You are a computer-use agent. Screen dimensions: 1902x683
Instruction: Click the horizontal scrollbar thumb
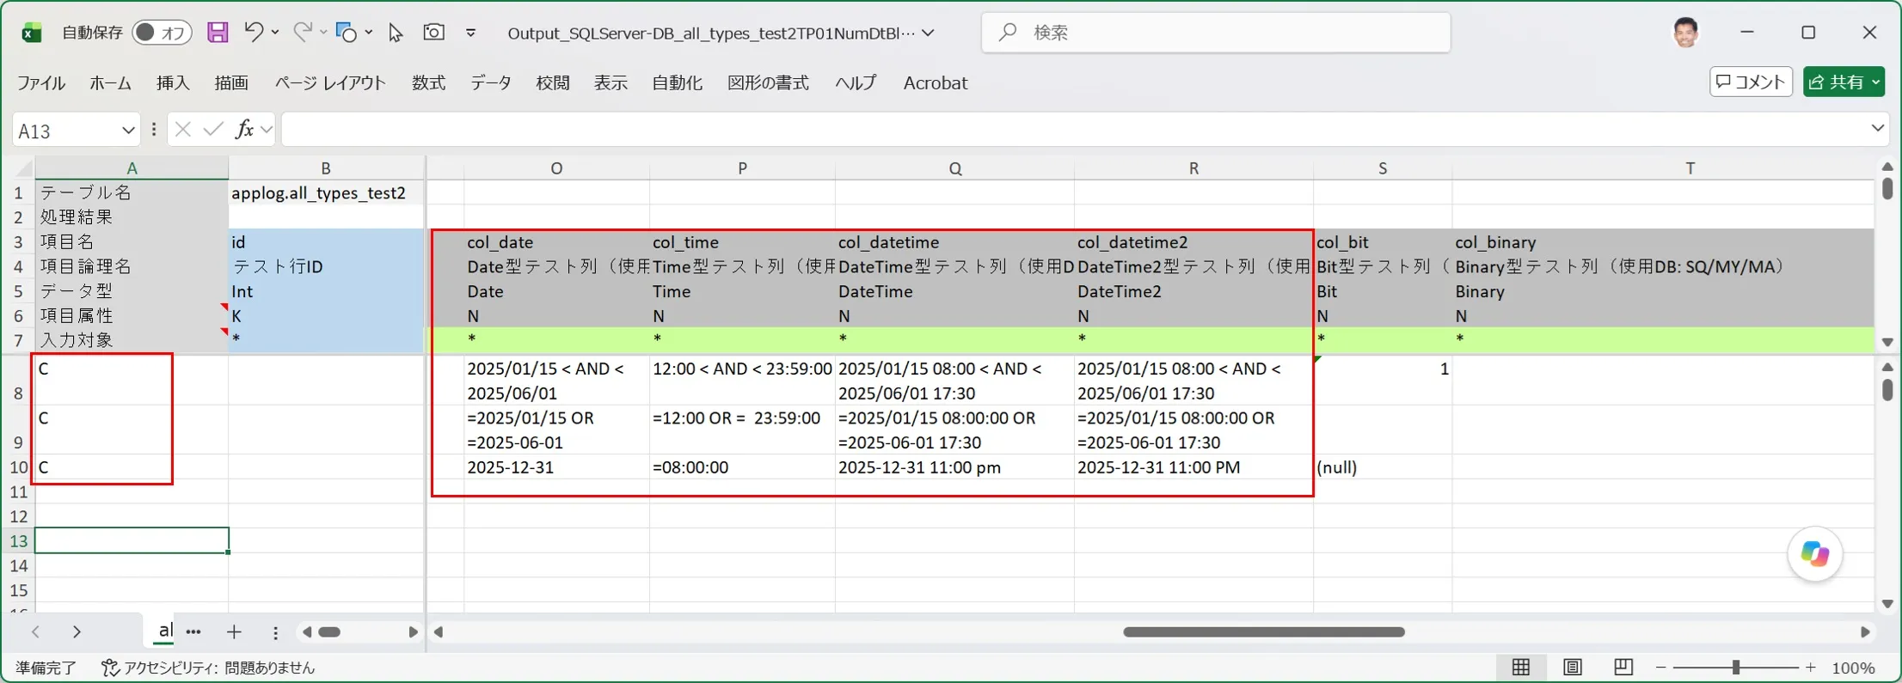(1263, 632)
